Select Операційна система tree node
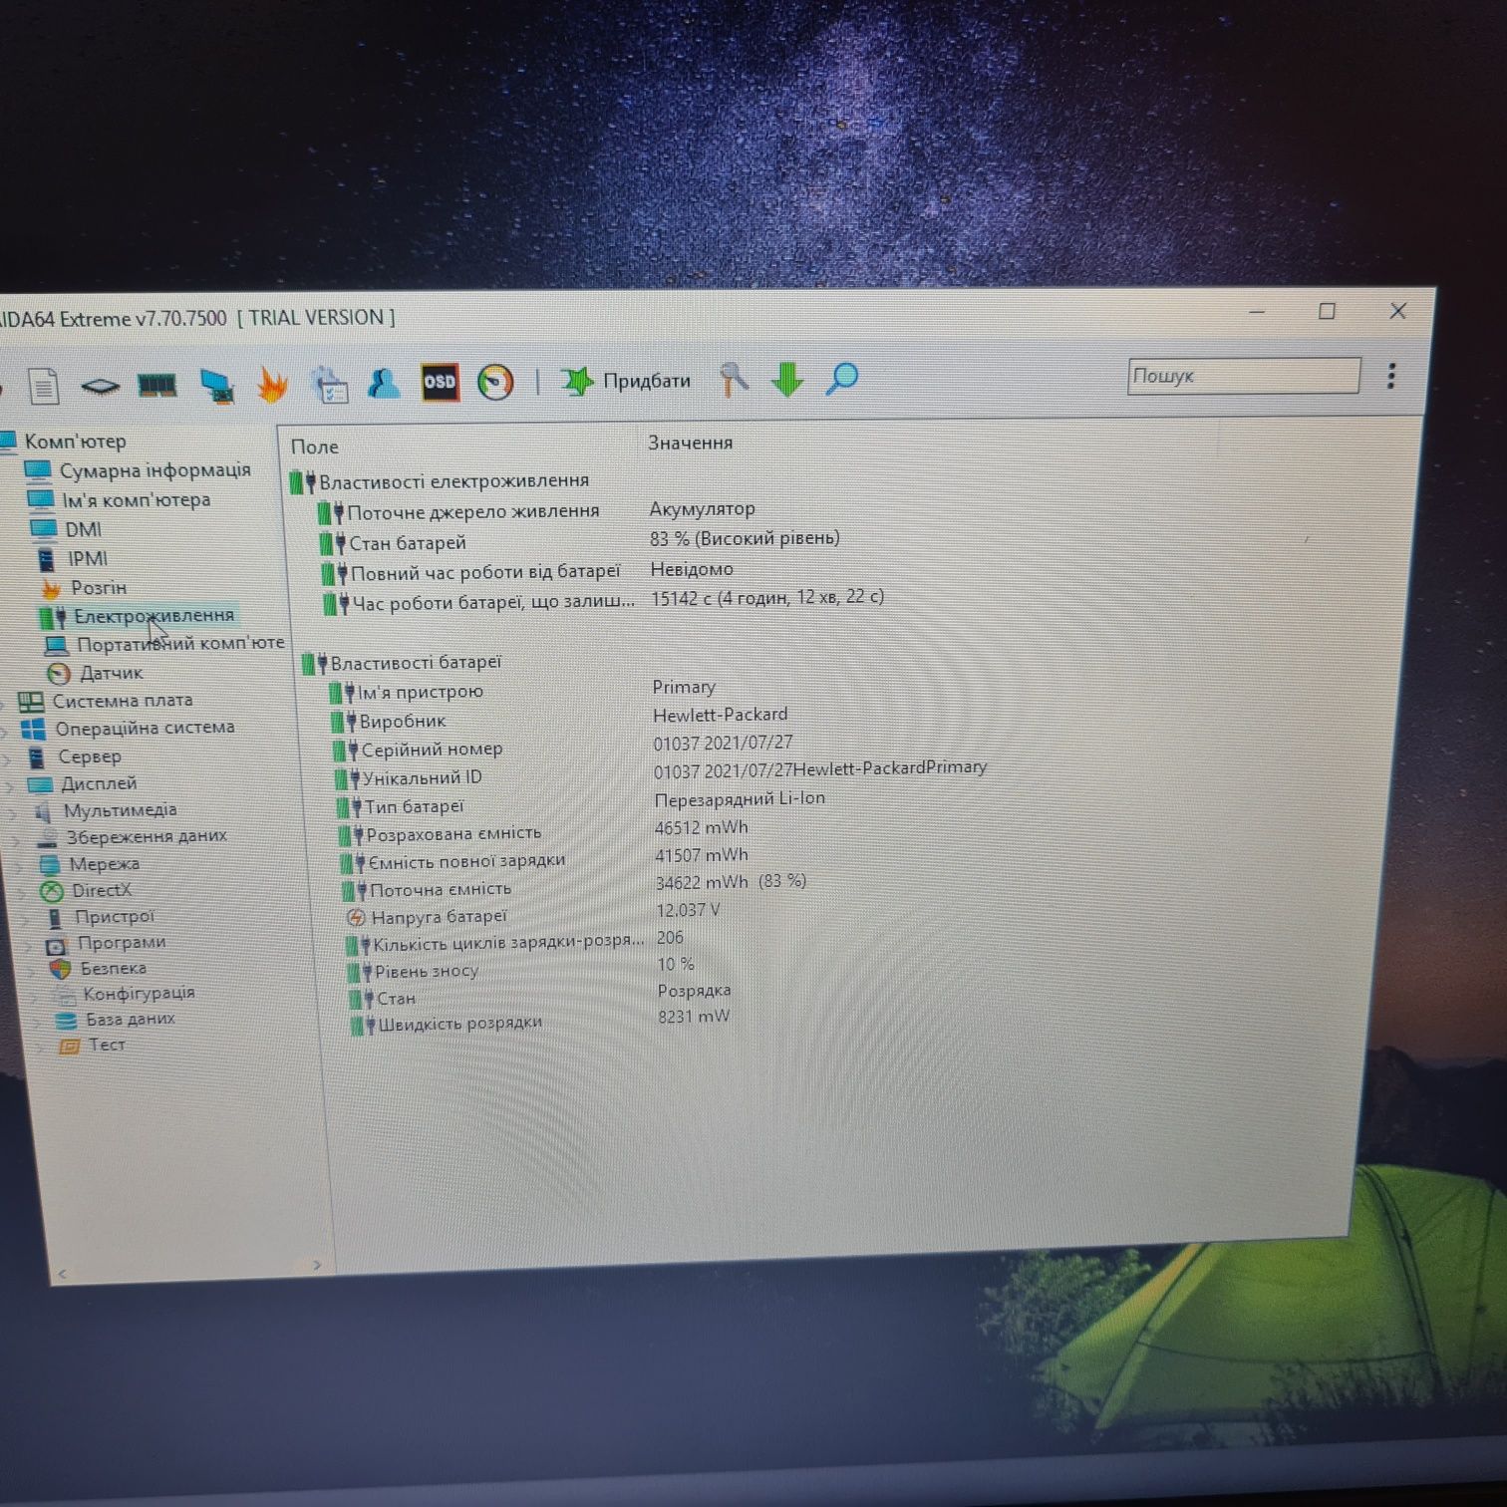This screenshot has width=1507, height=1507. coord(129,728)
